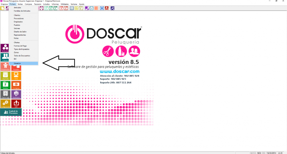The image size is (287, 154).
Task: Click the green A folder toolbar icon
Action: click(51, 8)
